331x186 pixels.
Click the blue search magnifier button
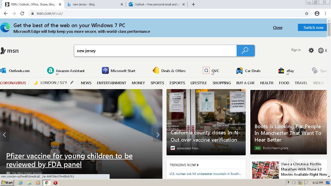coord(245,51)
